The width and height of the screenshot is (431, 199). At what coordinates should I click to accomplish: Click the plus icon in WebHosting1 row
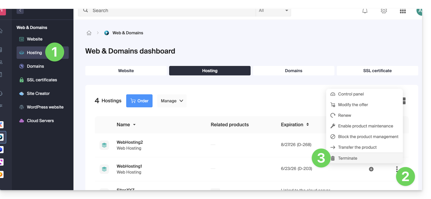371,169
